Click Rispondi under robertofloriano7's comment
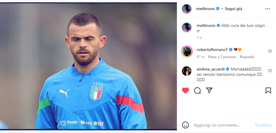276x133 pixels. click(x=247, y=57)
